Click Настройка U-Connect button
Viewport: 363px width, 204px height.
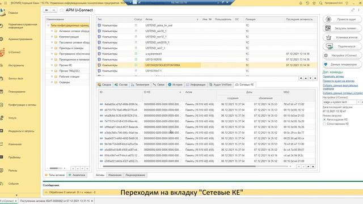pyautogui.click(x=342, y=56)
